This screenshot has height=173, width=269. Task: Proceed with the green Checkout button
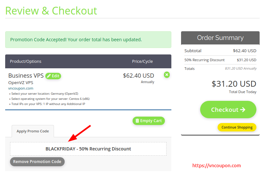coord(228,110)
